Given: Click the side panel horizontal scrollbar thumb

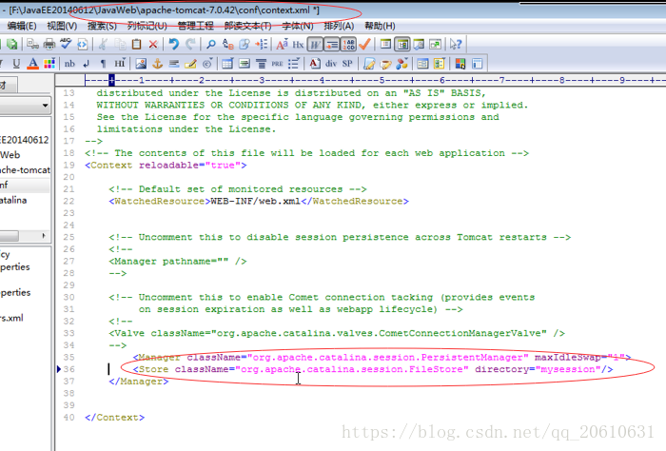Looking at the screenshot, I should [9, 236].
